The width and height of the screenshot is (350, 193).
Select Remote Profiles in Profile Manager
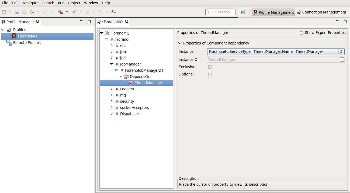(x=27, y=43)
